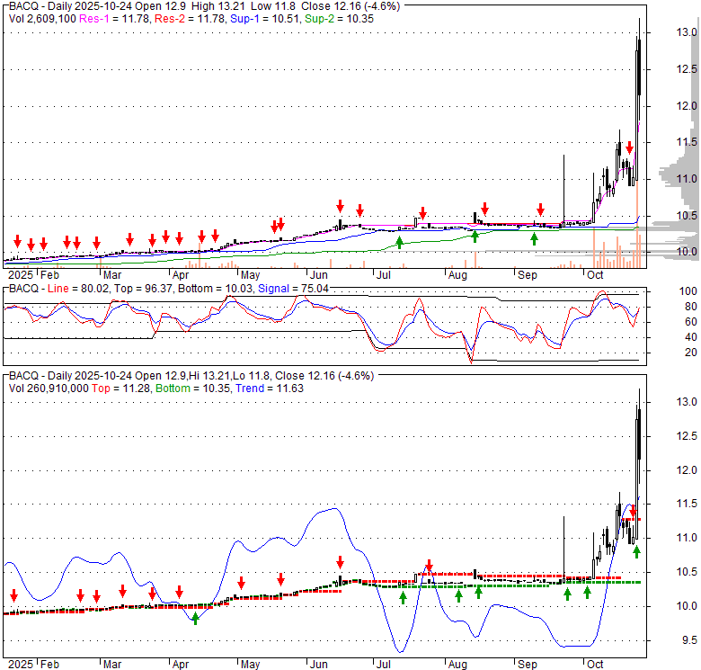Click the green arrow near September, top chart

[x=534, y=238]
